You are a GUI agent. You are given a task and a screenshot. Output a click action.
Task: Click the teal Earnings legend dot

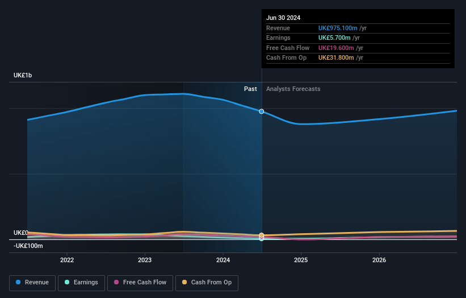pyautogui.click(x=67, y=282)
